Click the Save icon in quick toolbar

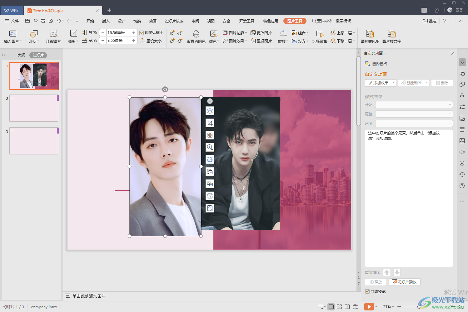pos(27,21)
